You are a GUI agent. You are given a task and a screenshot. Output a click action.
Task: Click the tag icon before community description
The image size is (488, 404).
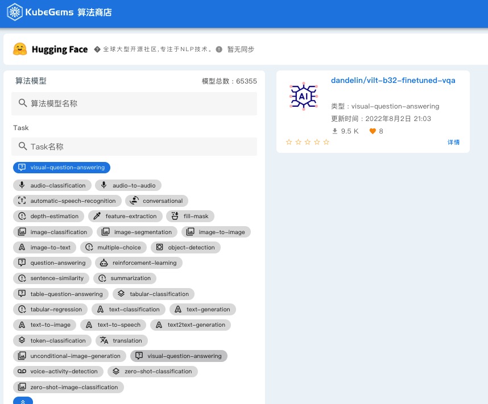(97, 49)
